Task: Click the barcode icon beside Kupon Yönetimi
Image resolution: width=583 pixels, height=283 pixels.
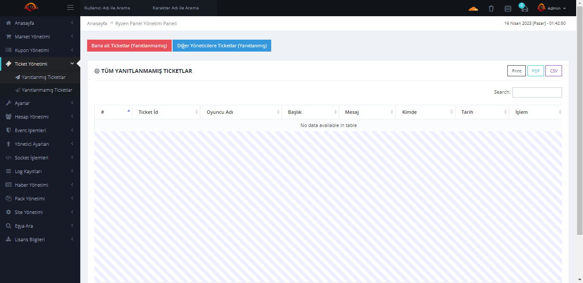Action: tap(9, 50)
